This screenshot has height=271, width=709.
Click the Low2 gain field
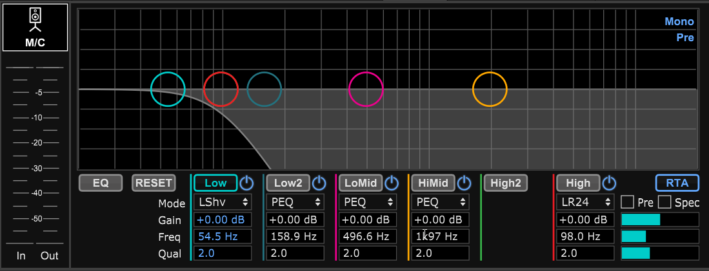click(x=295, y=220)
